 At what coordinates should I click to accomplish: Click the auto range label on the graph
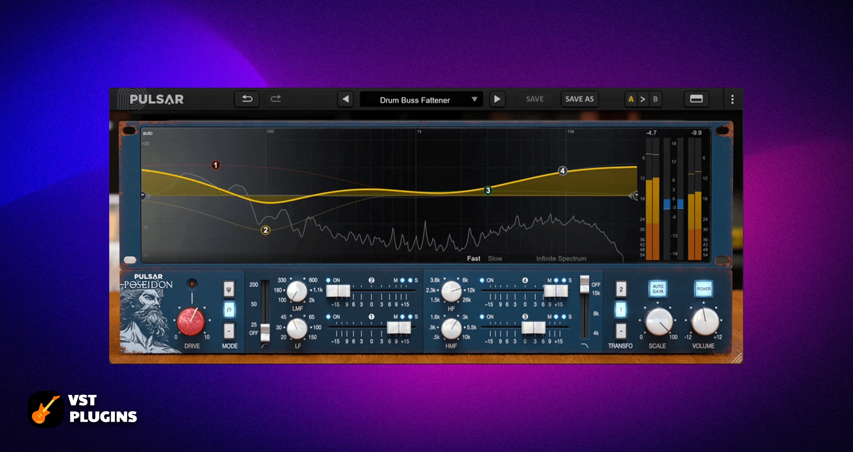coord(148,133)
